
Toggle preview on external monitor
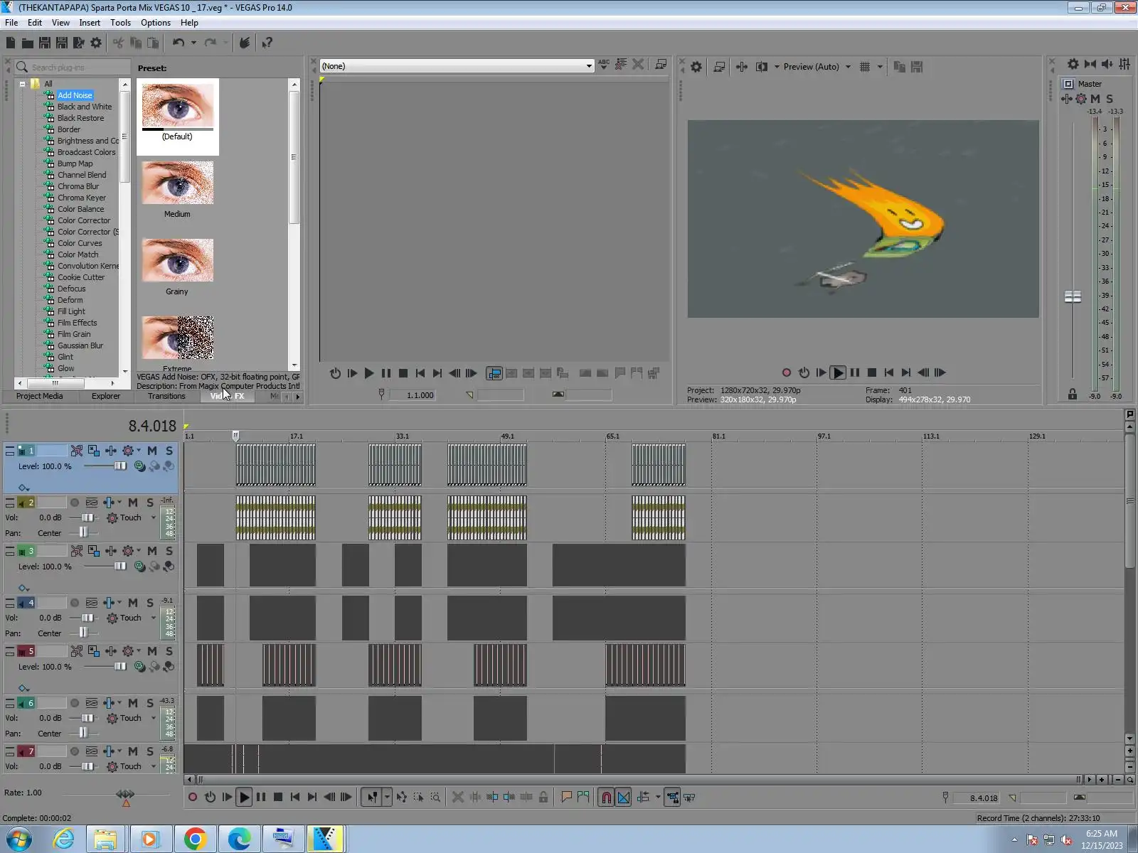point(719,67)
